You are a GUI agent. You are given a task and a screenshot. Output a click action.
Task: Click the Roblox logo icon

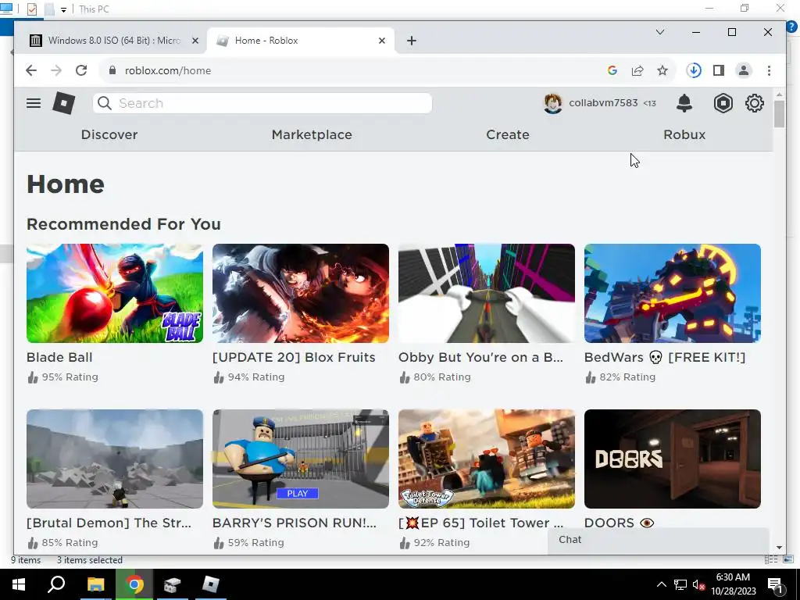click(64, 103)
